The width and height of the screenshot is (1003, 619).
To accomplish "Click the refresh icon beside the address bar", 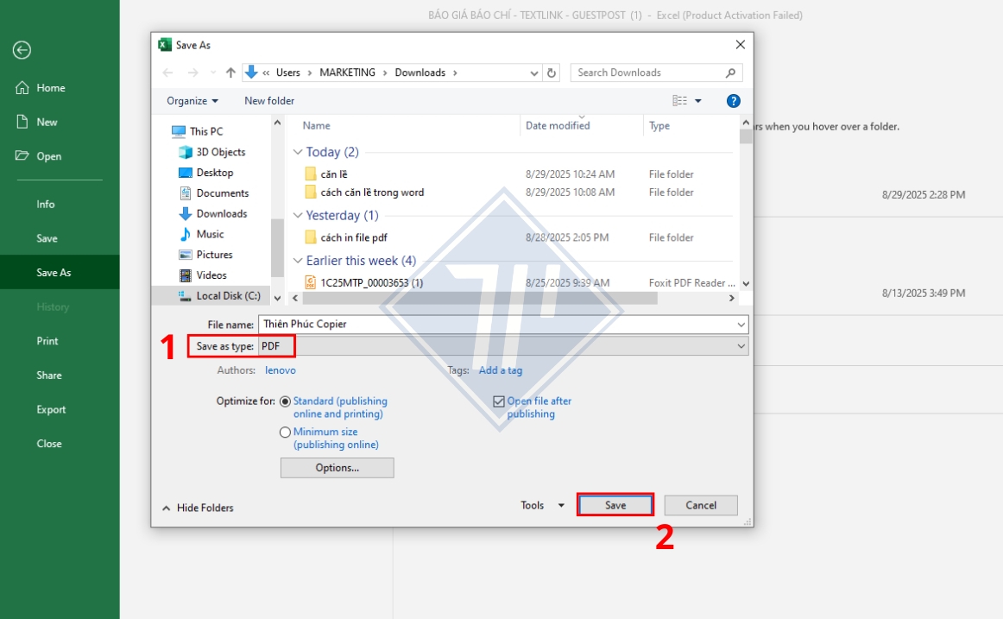I will click(x=552, y=73).
